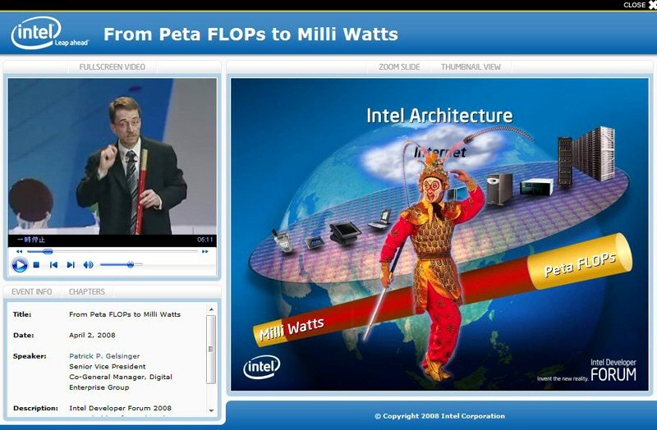Viewport: 657px width, 430px height.
Task: Click the scroll up arrow in event info
Action: pos(211,309)
